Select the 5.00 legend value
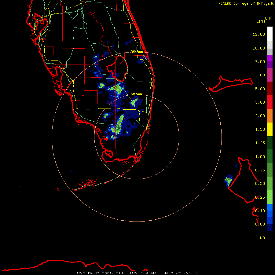275x275 pixels. pyautogui.click(x=260, y=89)
